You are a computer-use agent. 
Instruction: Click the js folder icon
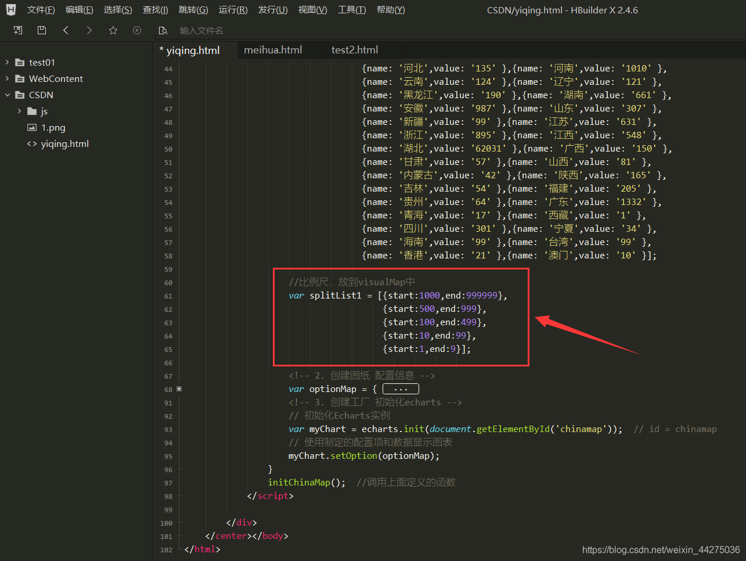32,111
